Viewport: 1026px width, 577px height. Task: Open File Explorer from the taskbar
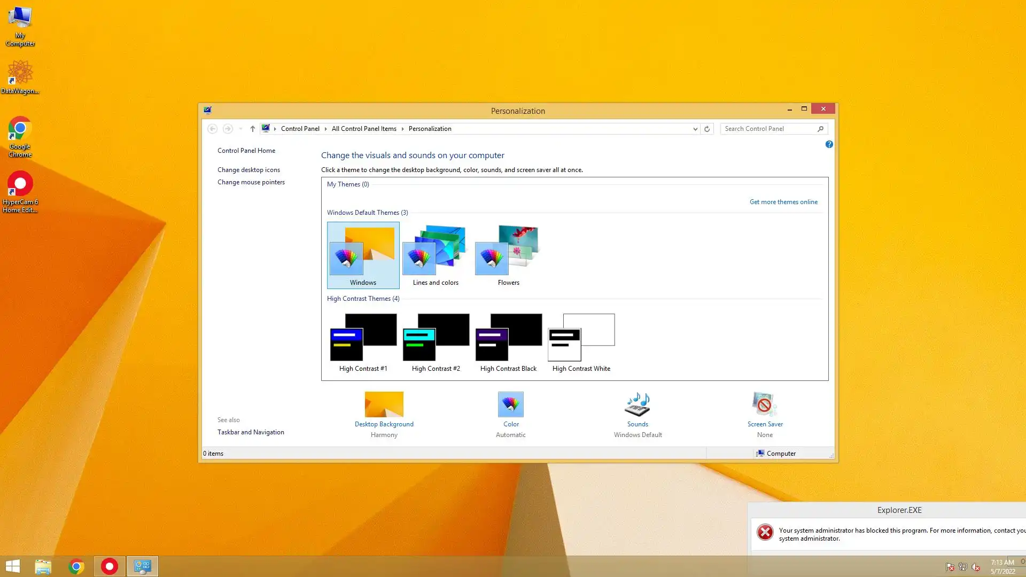pyautogui.click(x=43, y=566)
